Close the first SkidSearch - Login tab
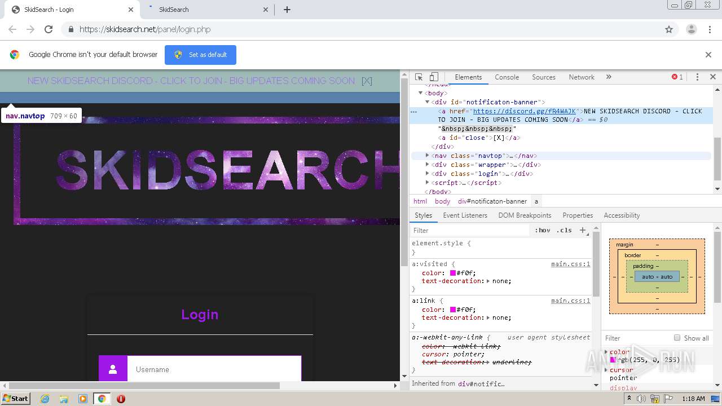722x406 pixels. click(131, 10)
